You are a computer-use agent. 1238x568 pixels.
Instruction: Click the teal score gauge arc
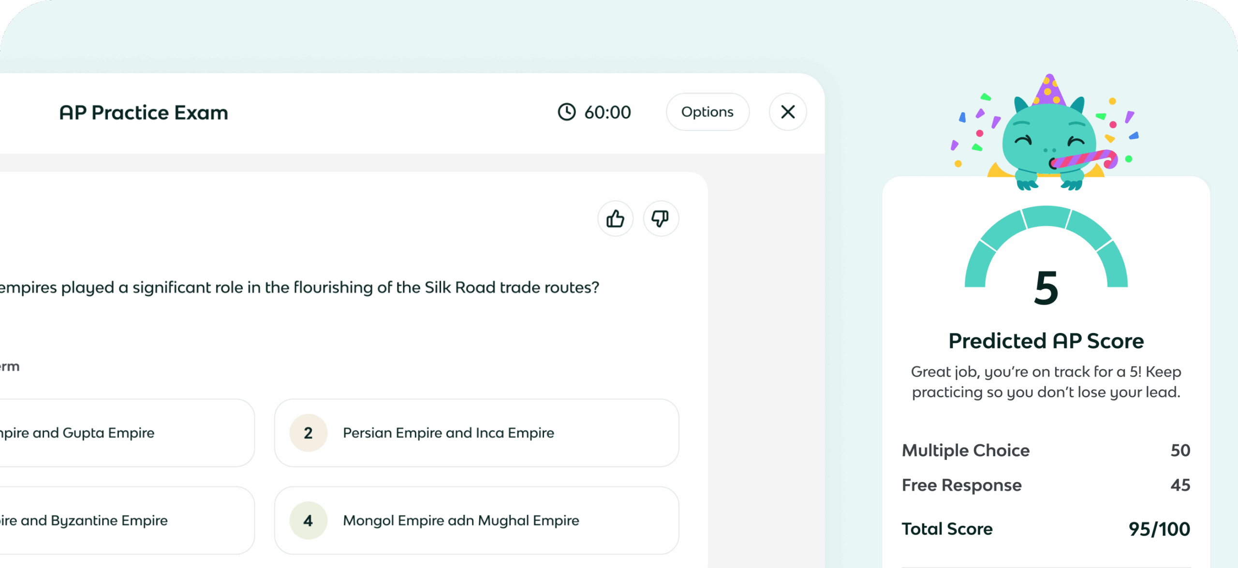point(1046,218)
